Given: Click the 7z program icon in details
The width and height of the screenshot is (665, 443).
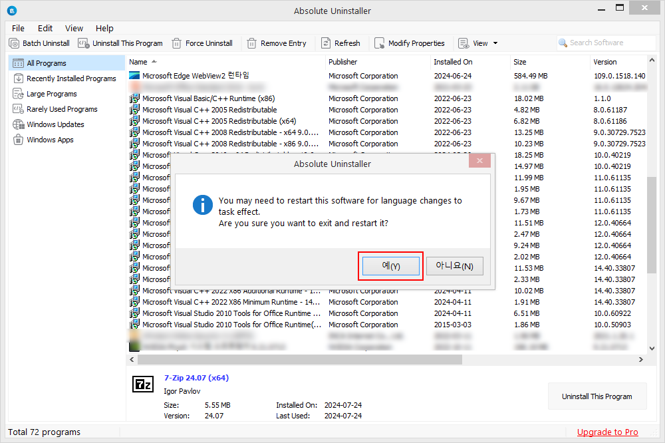Looking at the screenshot, I should click(143, 384).
